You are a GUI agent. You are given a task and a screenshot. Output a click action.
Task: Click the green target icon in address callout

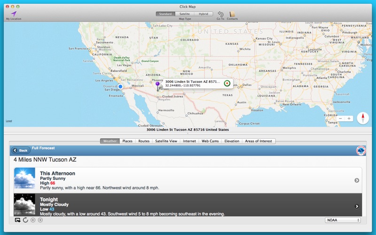pyautogui.click(x=227, y=83)
